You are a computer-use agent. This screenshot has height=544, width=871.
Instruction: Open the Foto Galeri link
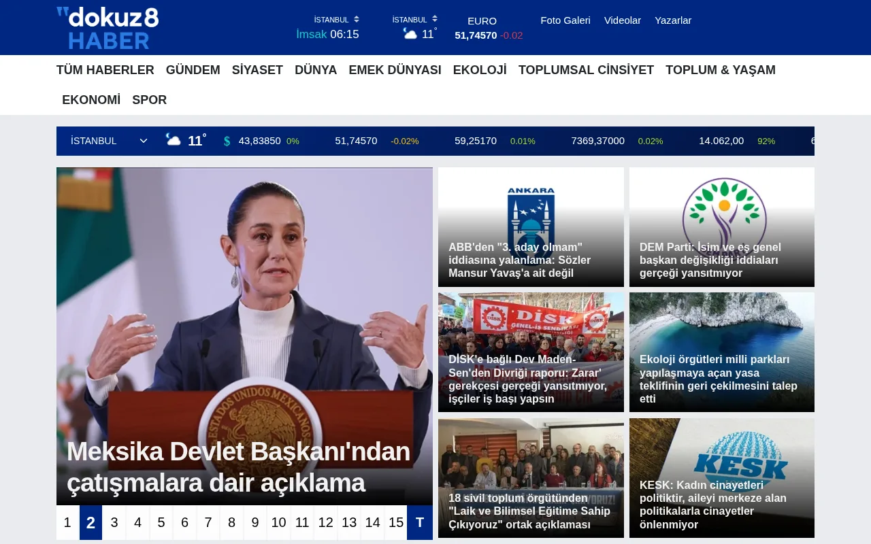(565, 20)
